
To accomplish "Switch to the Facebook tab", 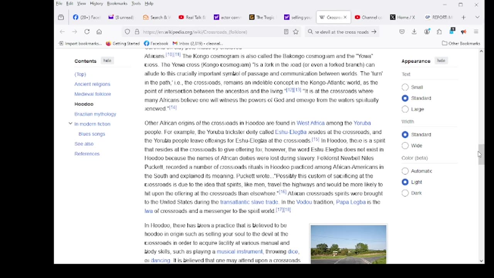I will point(87,17).
